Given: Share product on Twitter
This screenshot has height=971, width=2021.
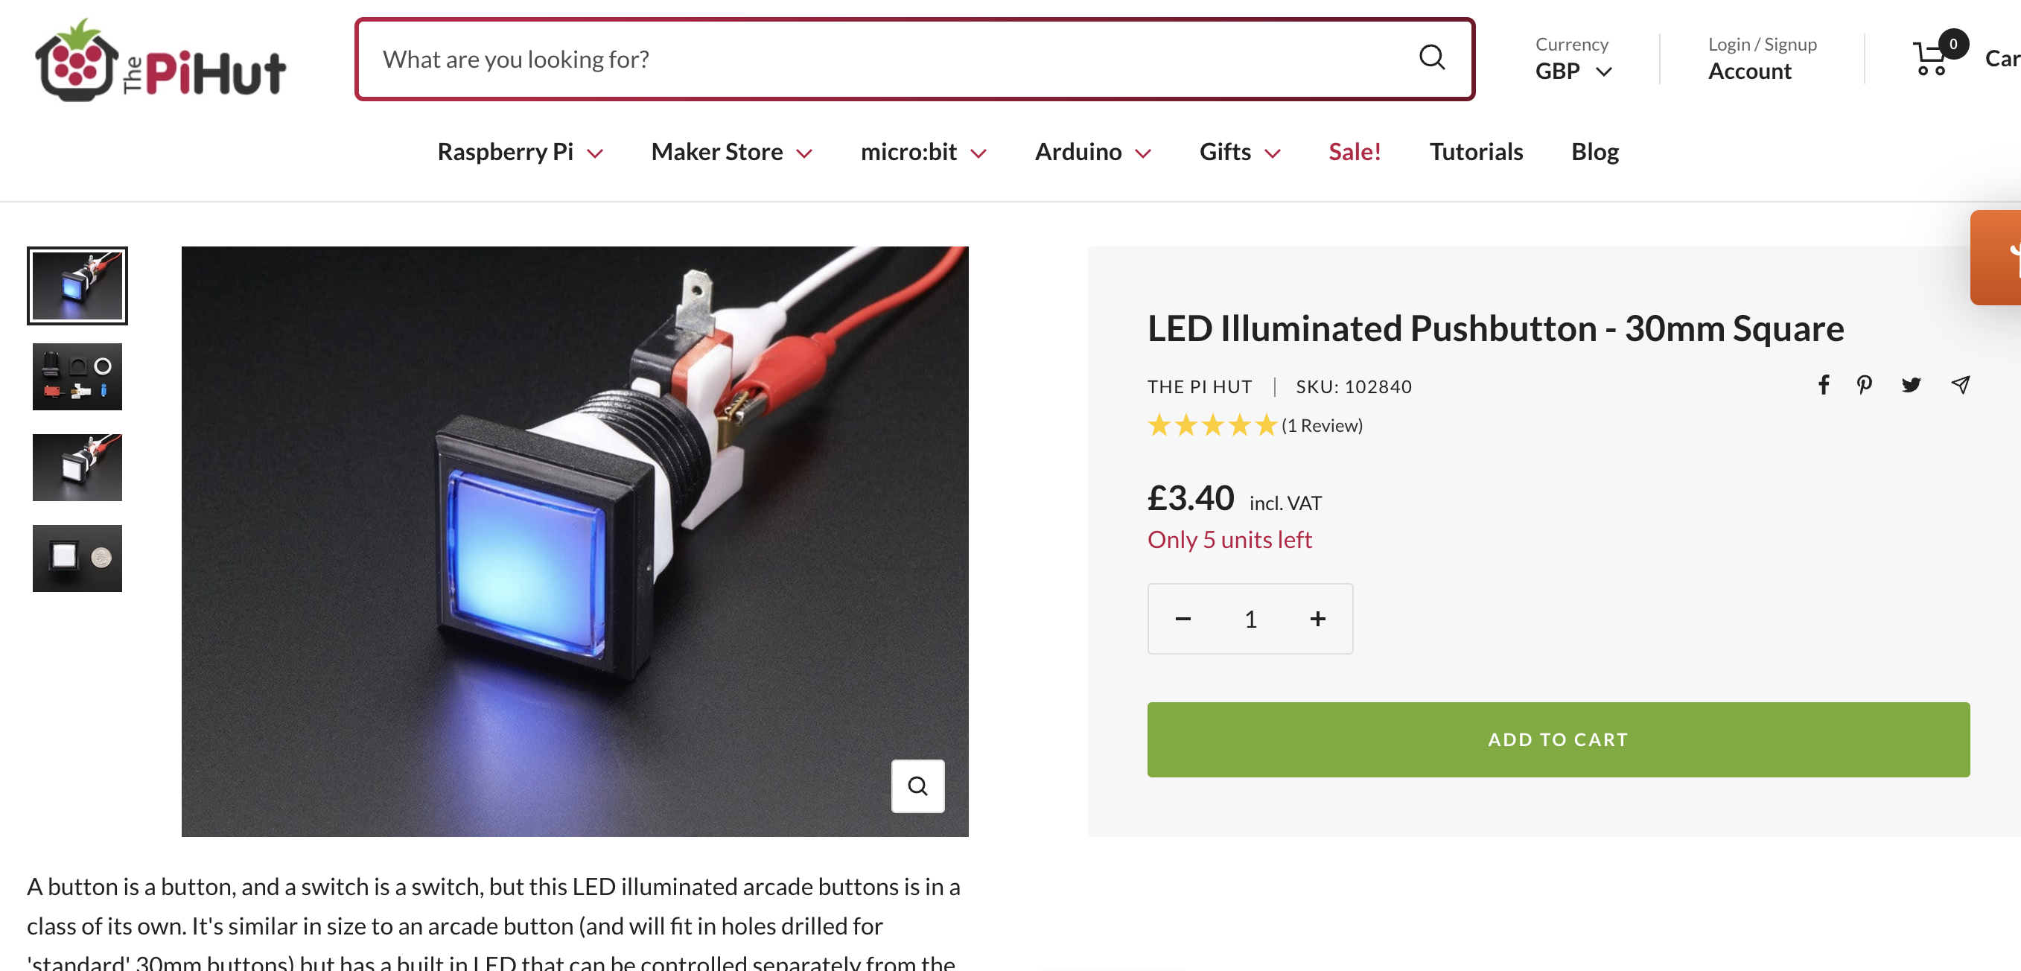Looking at the screenshot, I should click(x=1910, y=385).
